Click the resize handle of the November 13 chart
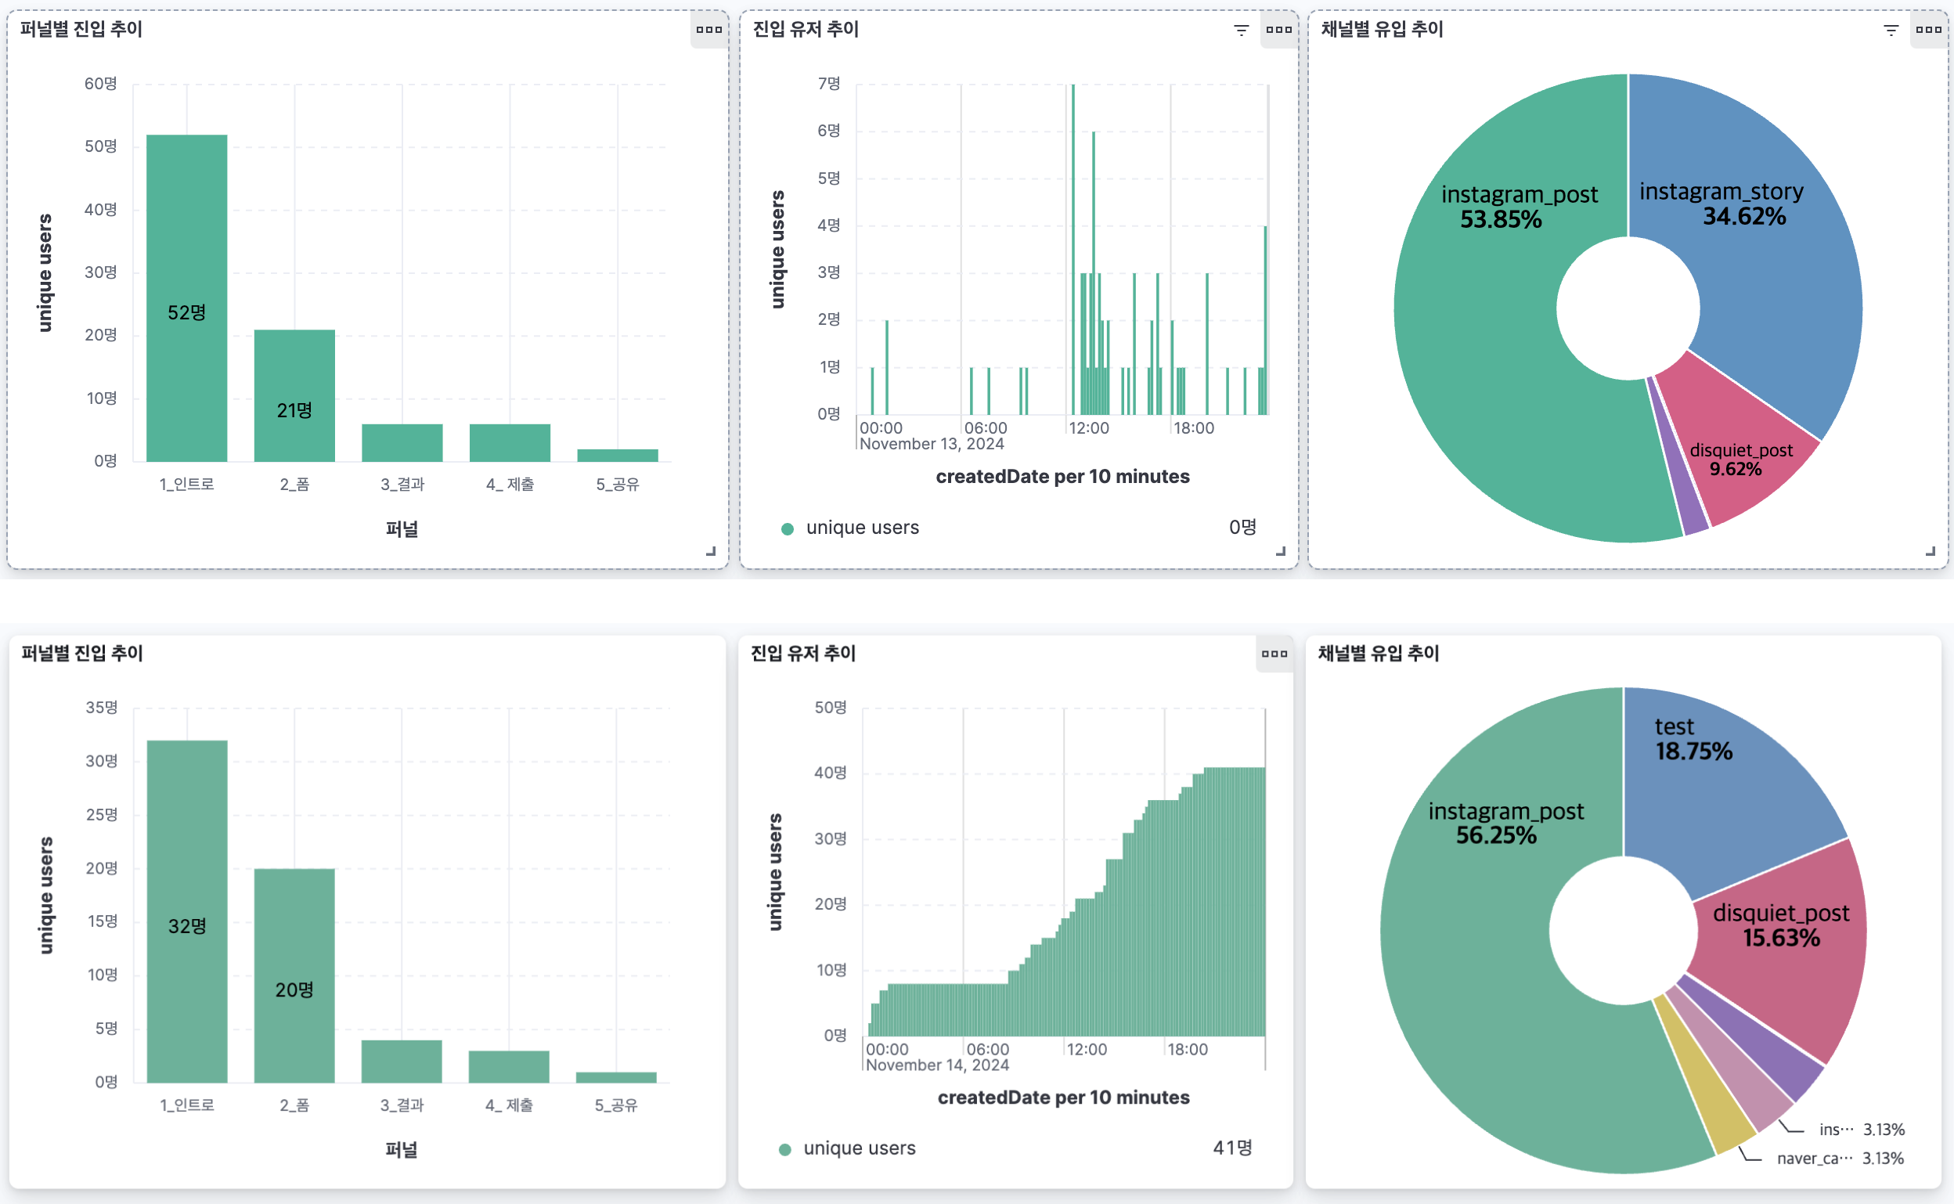 1281,551
